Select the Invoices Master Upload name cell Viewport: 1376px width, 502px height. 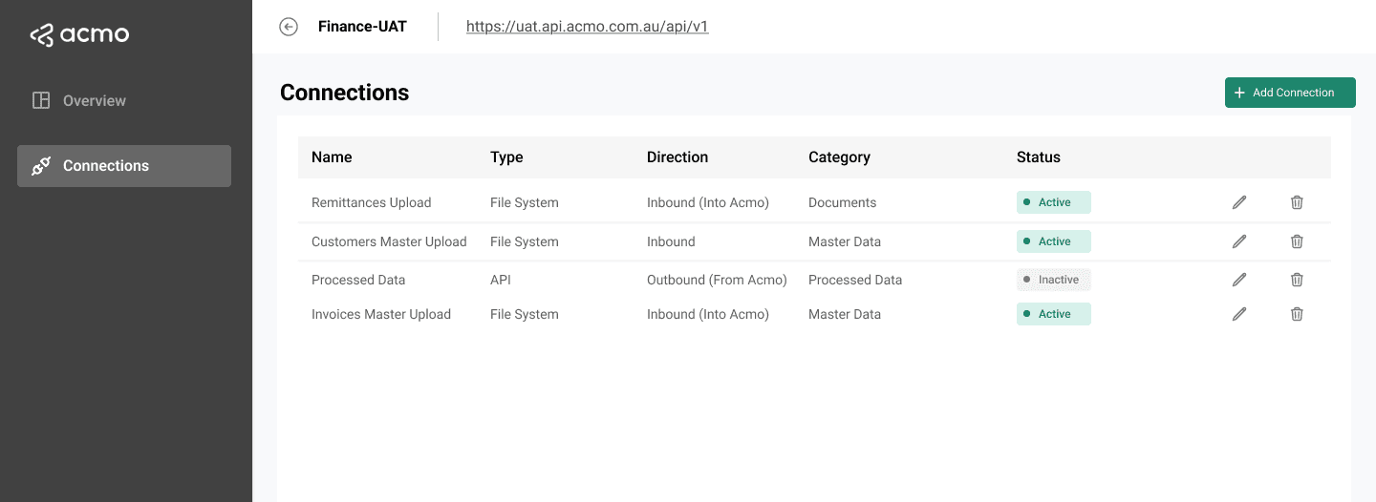tap(381, 314)
